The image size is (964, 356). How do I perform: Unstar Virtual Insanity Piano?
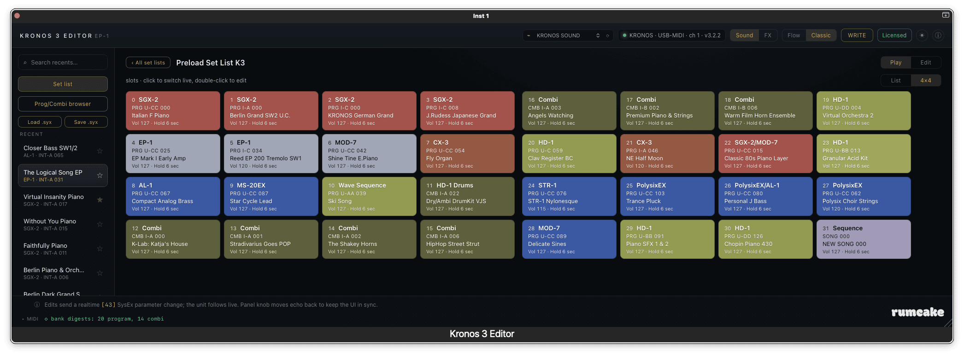(x=100, y=200)
